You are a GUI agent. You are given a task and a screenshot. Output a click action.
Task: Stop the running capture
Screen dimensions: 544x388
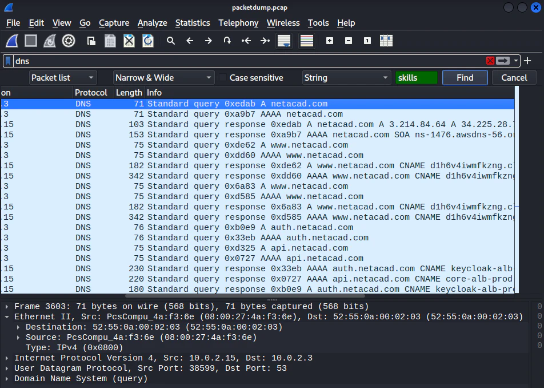(31, 41)
